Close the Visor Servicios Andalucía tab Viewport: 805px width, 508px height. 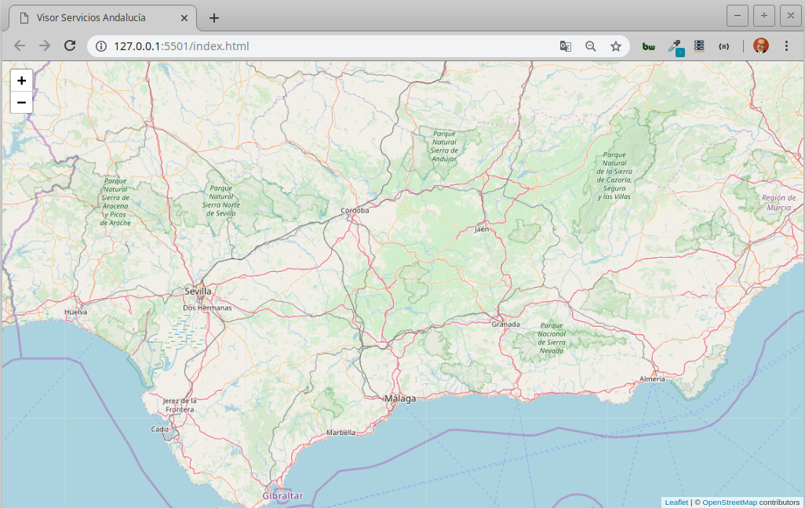click(184, 18)
